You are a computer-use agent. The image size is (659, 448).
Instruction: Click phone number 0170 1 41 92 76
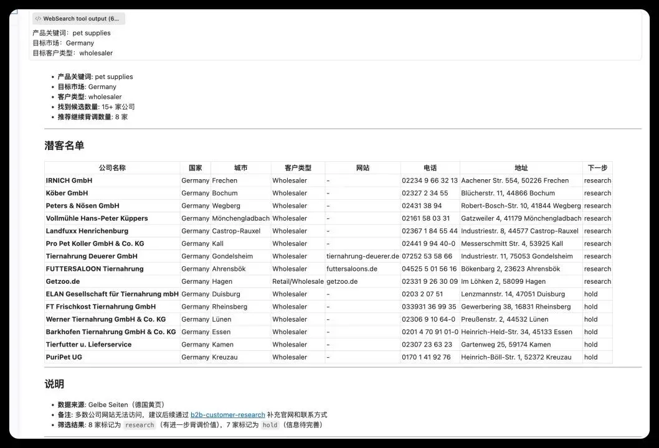coord(426,357)
